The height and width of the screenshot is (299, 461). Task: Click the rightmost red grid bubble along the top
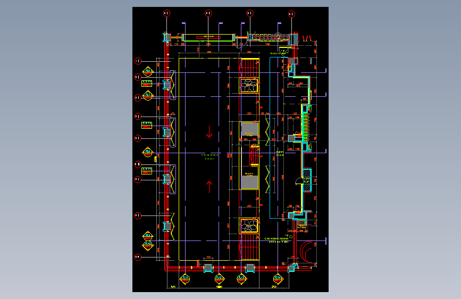tap(291, 14)
